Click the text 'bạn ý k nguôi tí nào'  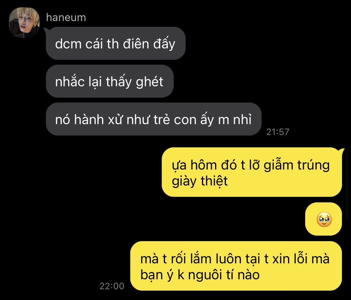[200, 275]
